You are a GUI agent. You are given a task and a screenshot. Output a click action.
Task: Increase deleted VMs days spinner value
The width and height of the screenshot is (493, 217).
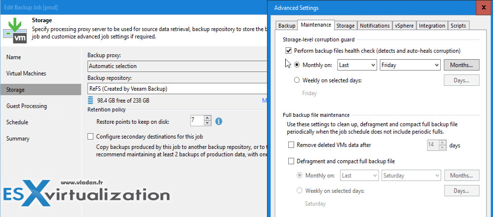(443, 143)
